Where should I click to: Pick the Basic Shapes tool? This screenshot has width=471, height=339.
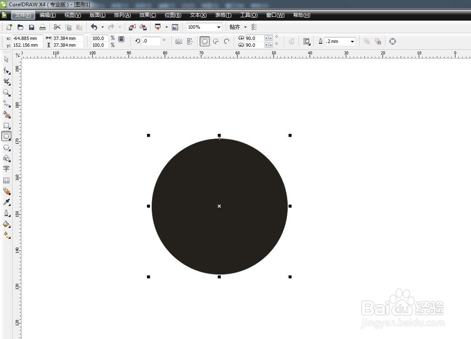coord(7,158)
